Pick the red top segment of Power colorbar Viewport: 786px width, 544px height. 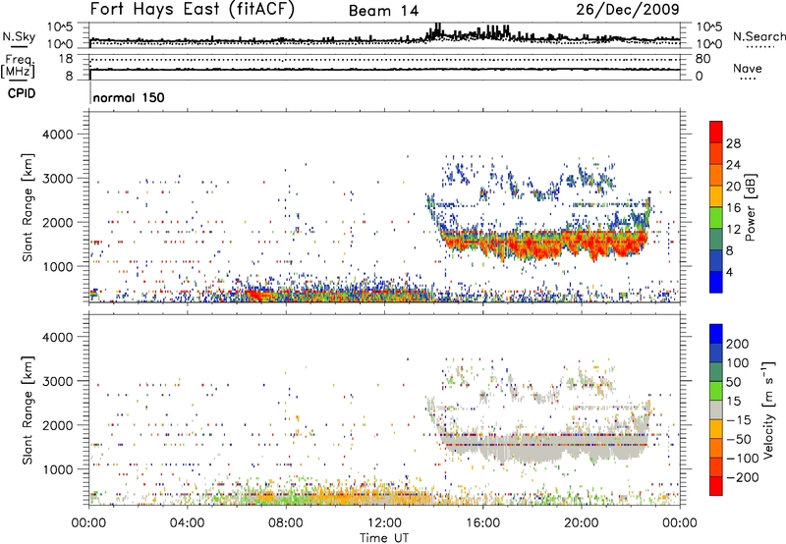(x=716, y=133)
